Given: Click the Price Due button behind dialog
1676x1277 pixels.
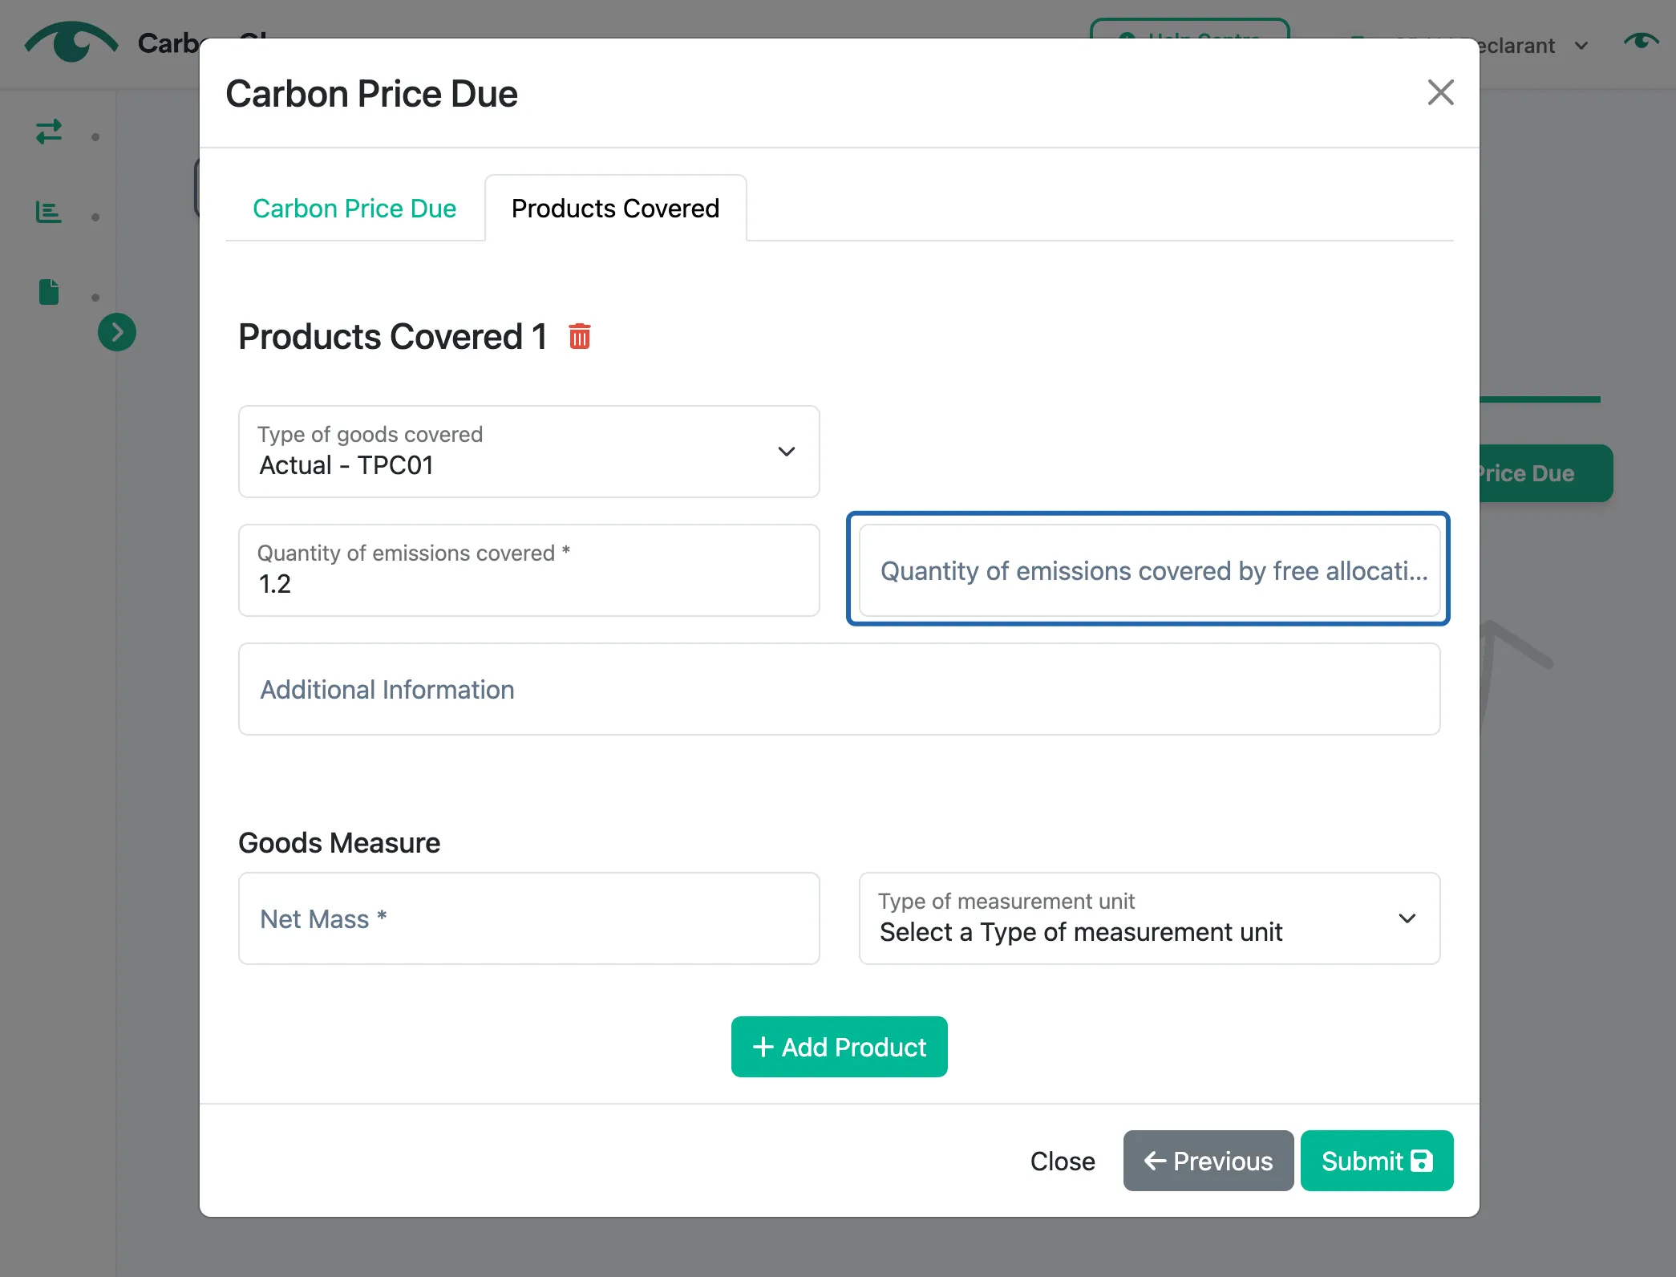Looking at the screenshot, I should tap(1545, 473).
